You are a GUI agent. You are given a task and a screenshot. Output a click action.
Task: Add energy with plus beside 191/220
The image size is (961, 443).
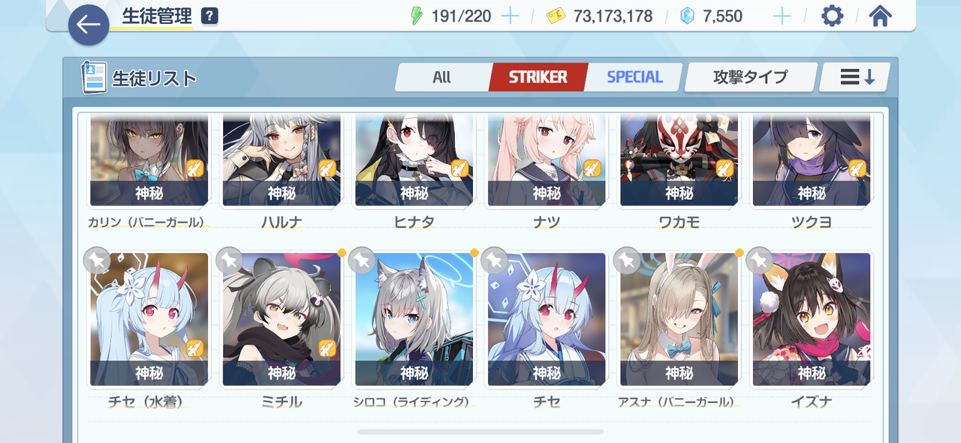pos(510,16)
